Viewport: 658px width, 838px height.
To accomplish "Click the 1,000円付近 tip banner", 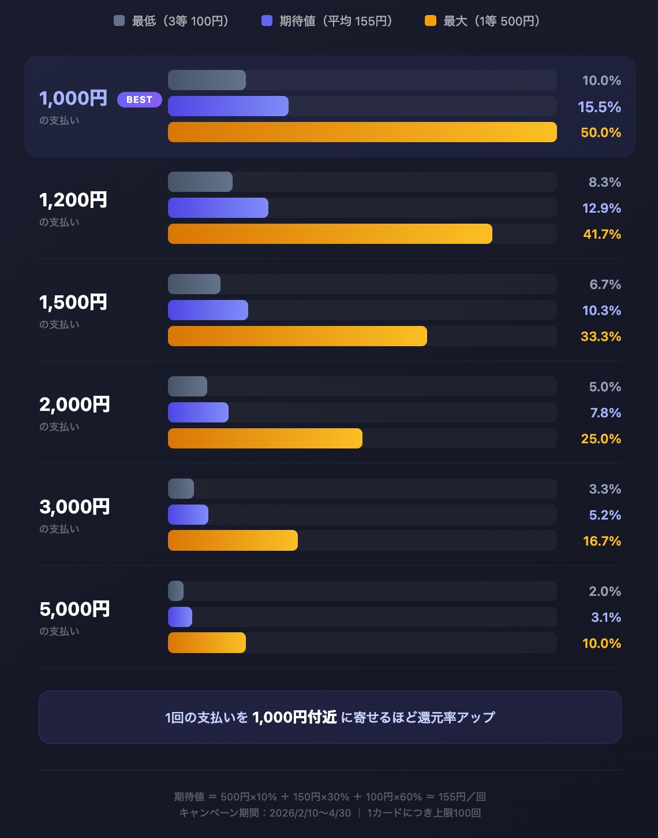I will (330, 717).
